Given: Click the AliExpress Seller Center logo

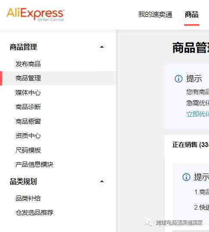Looking at the screenshot, I should coord(35,14).
